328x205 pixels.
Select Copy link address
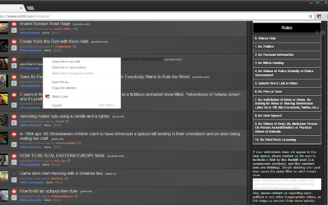click(82, 88)
